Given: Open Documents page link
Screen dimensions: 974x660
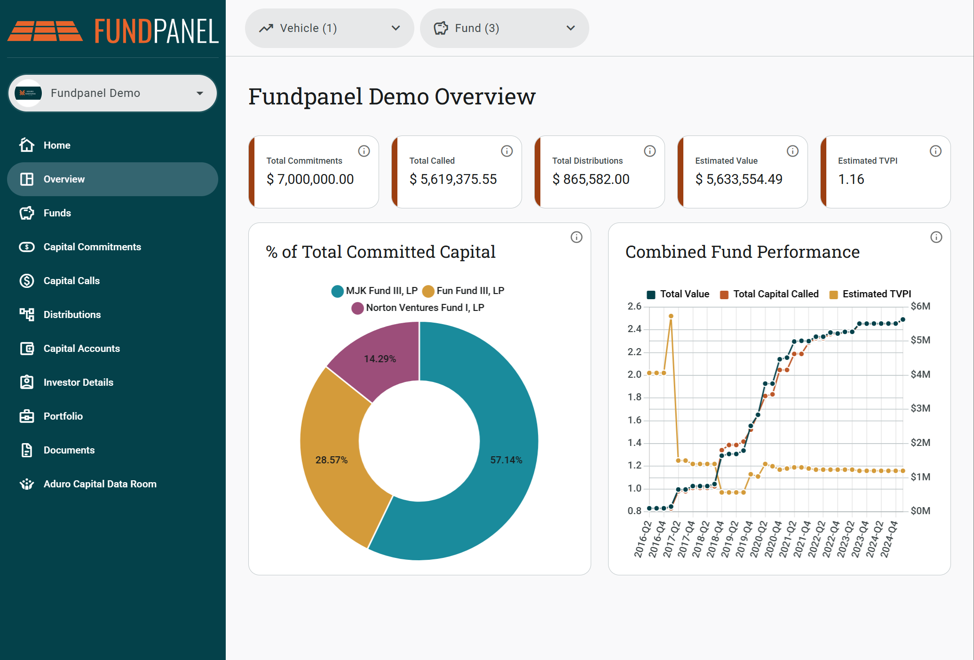Looking at the screenshot, I should (x=113, y=450).
